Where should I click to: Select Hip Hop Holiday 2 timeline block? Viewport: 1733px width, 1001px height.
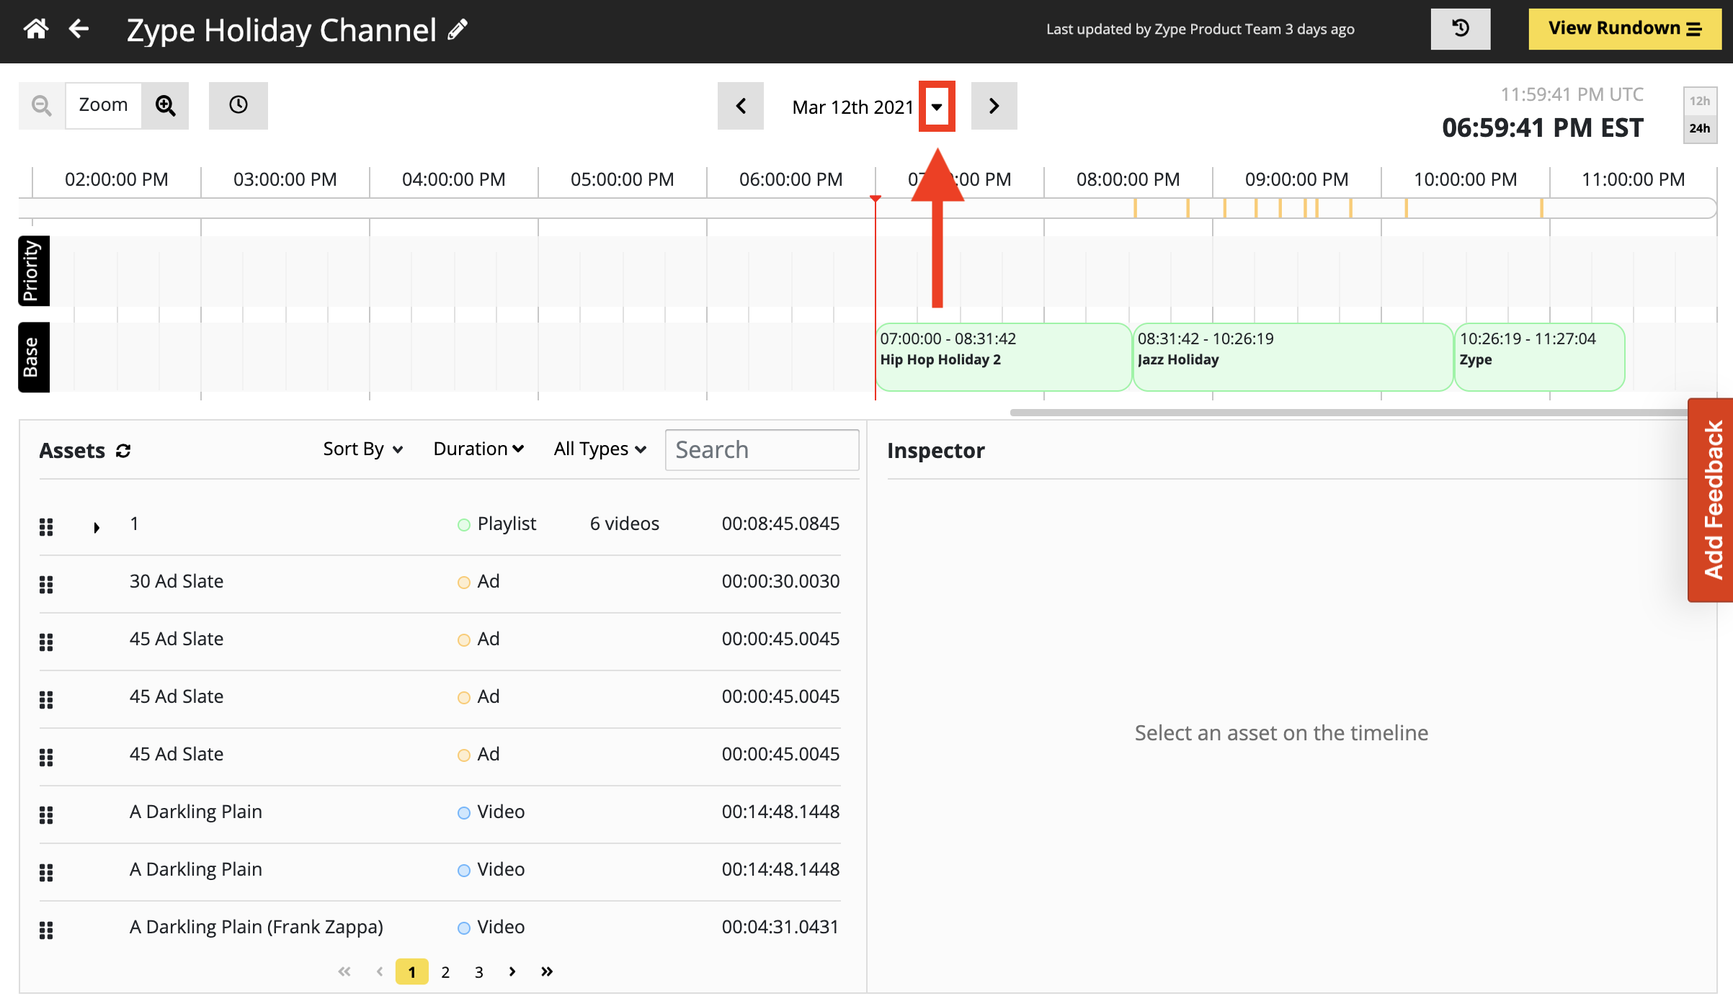click(1004, 357)
